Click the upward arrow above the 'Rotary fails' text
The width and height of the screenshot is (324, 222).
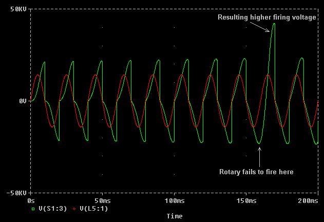(259, 155)
